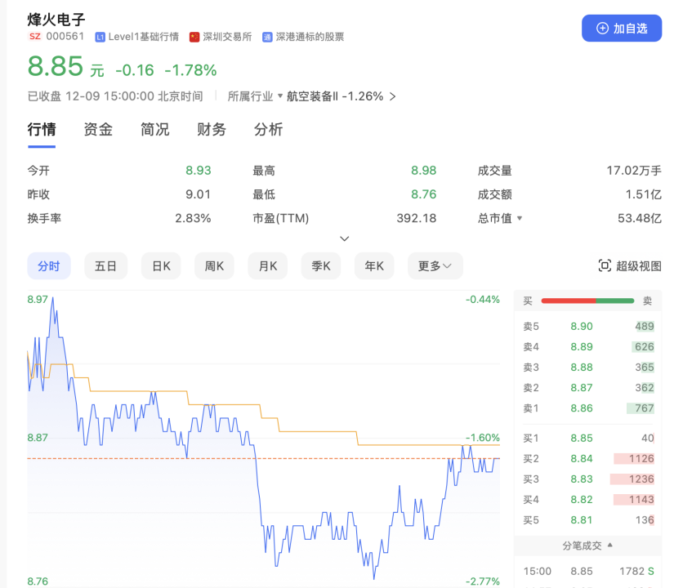The width and height of the screenshot is (674, 588).
Task: Click the 卖3 row at 8.88
Action: pos(588,367)
